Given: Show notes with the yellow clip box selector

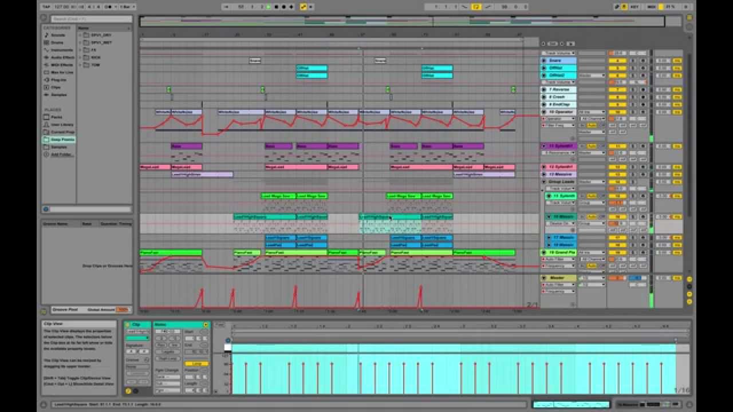Looking at the screenshot, I should (x=128, y=391).
